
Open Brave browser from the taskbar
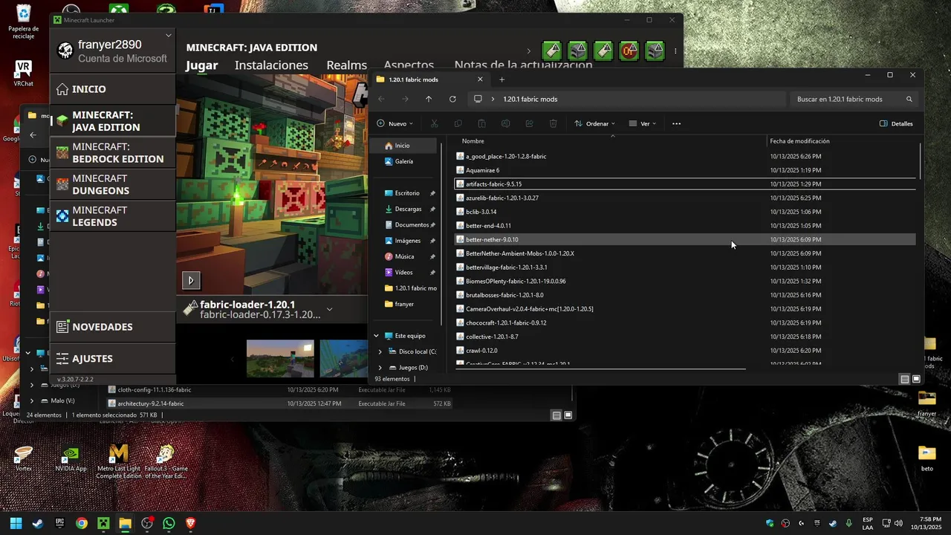click(190, 523)
